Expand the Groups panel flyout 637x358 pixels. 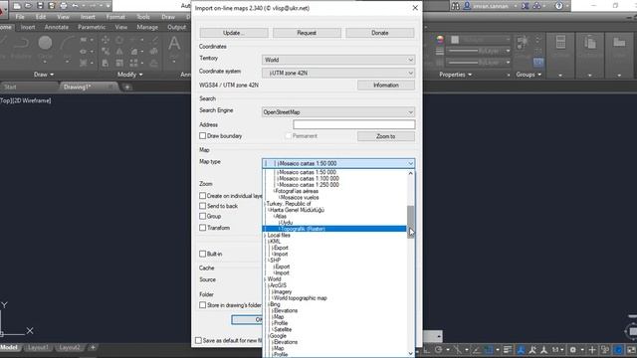pyautogui.click(x=539, y=75)
